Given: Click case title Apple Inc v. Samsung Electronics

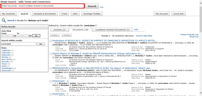Looking at the screenshot, I should point(88,49).
